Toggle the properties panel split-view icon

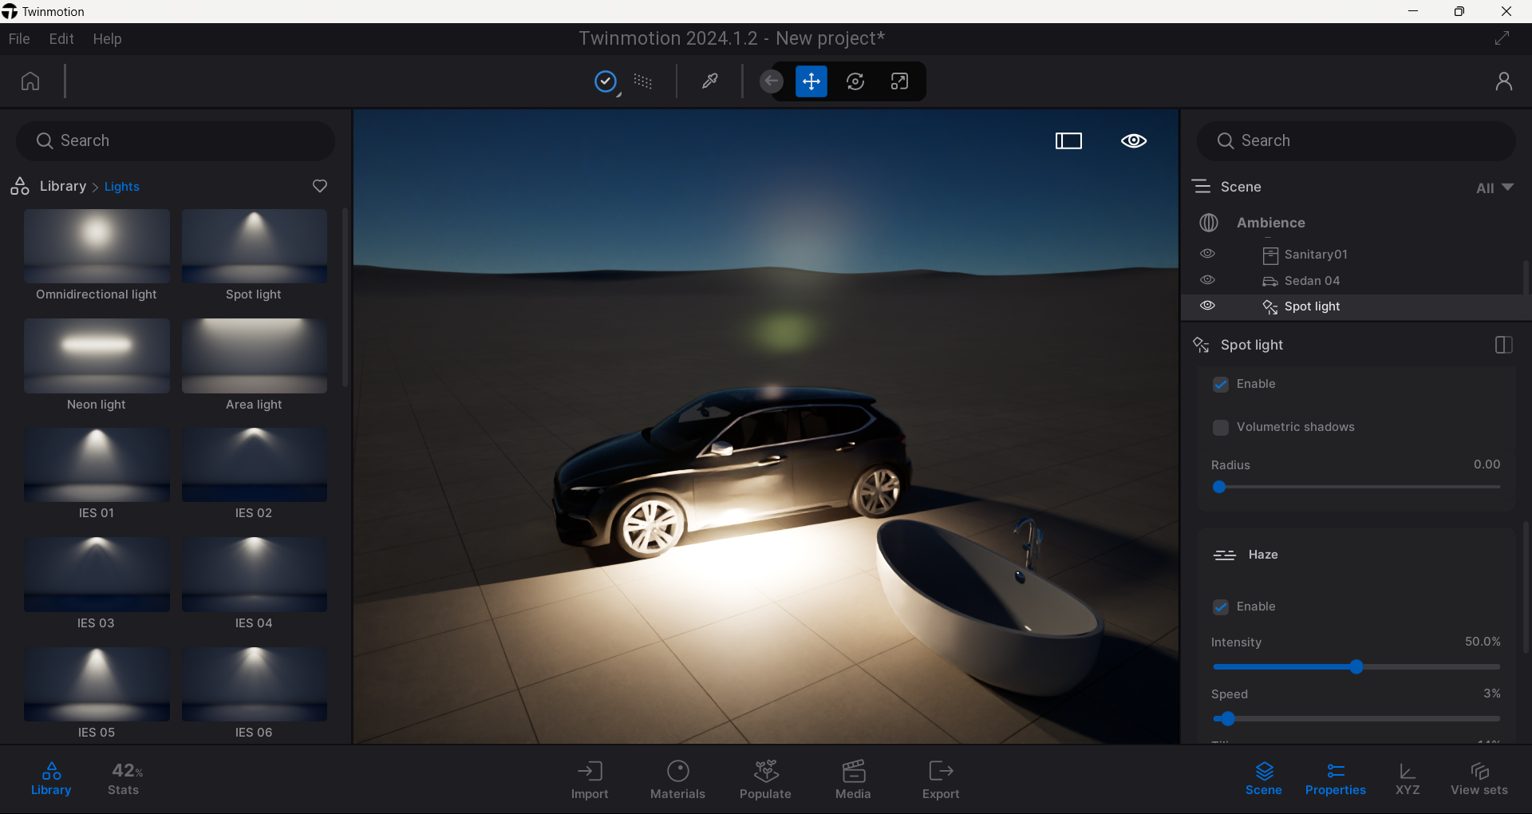pyautogui.click(x=1503, y=345)
